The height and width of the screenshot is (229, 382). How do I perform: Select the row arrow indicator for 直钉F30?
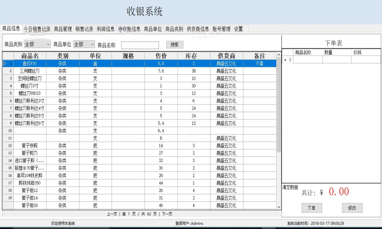(5, 63)
